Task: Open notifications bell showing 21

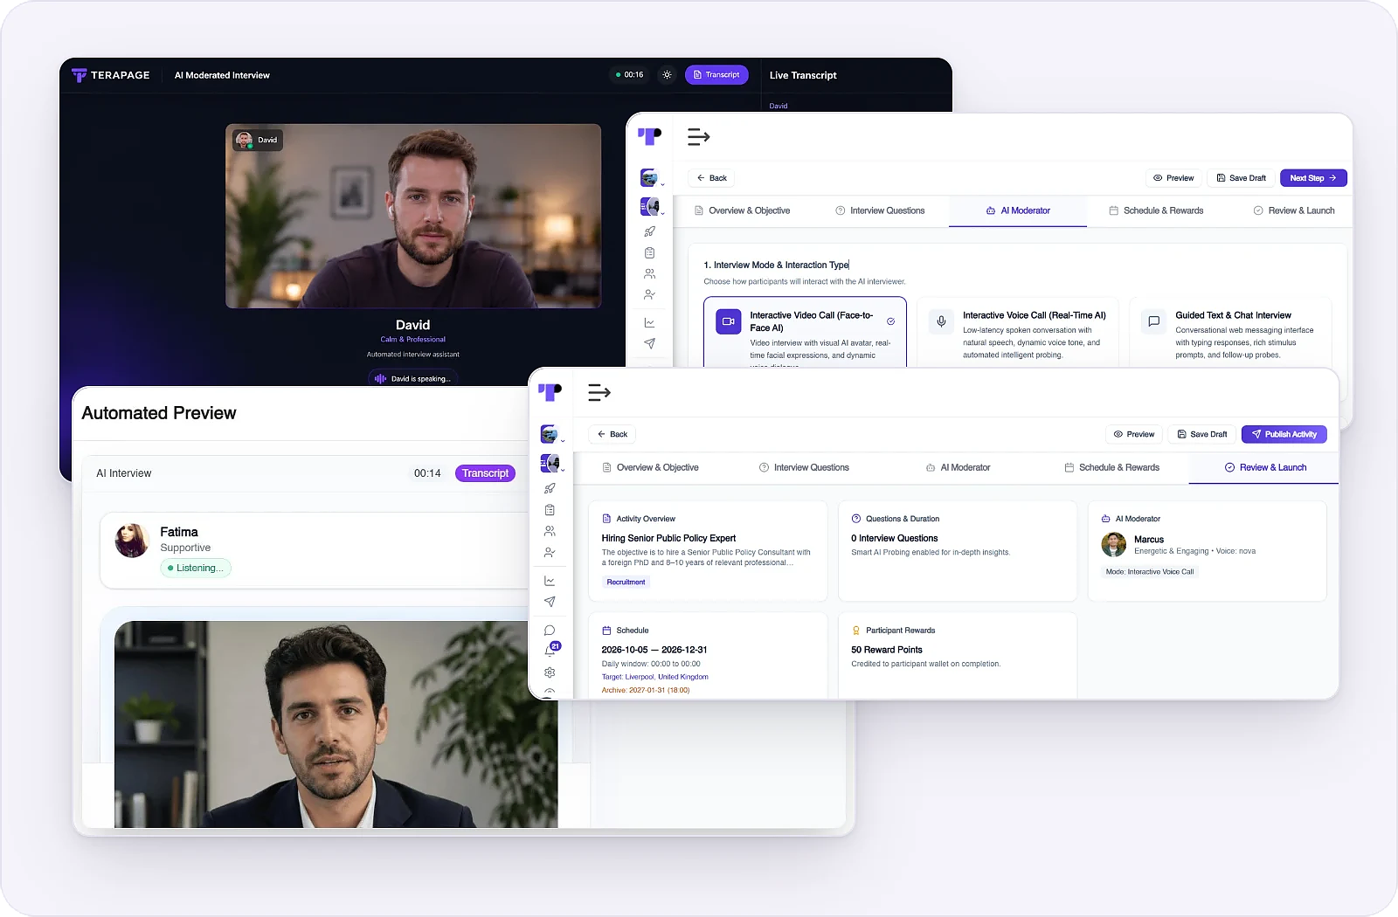Action: point(551,650)
